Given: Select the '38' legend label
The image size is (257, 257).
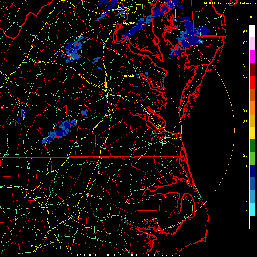Looking at the screenshot, I should (245, 110).
